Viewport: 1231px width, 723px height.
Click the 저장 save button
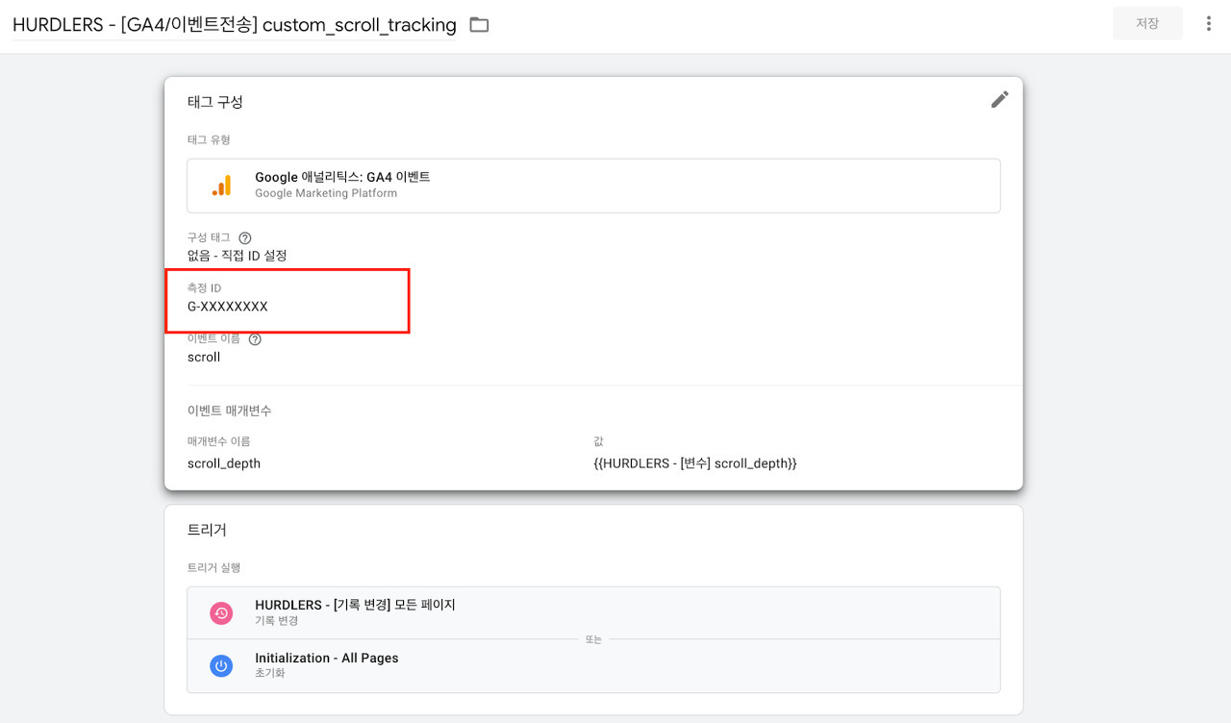click(1147, 23)
